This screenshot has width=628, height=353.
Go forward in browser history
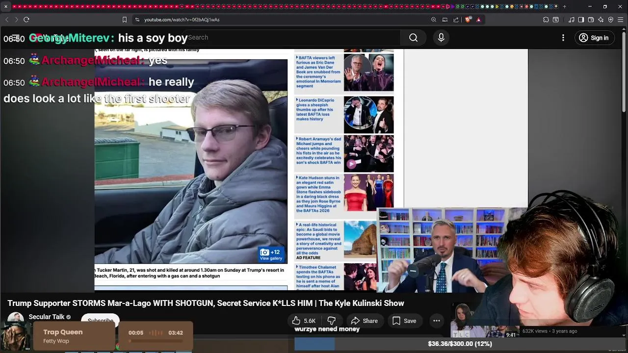pos(16,20)
